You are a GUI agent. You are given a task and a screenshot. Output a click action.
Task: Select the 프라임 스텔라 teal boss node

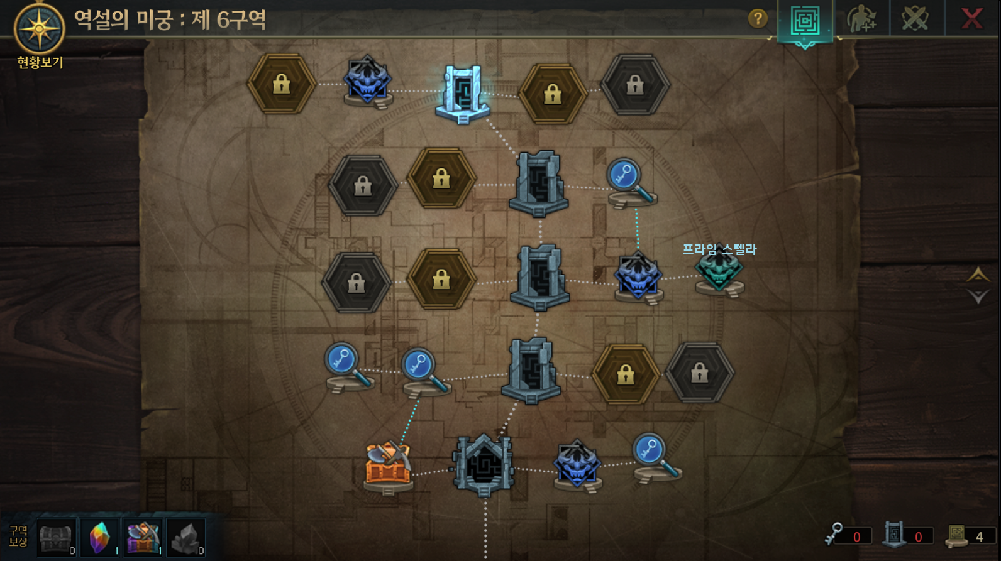click(x=719, y=271)
